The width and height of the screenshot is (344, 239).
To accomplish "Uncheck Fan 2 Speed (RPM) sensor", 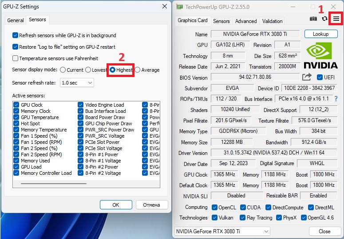I will [x=16, y=154].
